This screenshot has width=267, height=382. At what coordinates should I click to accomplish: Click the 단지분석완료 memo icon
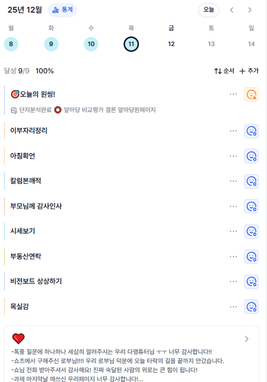point(14,110)
